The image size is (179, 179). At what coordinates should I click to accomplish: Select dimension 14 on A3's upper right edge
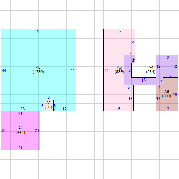[132, 42]
